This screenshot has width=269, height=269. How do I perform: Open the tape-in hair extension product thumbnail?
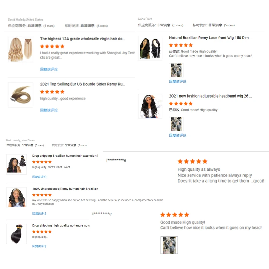(x=21, y=95)
